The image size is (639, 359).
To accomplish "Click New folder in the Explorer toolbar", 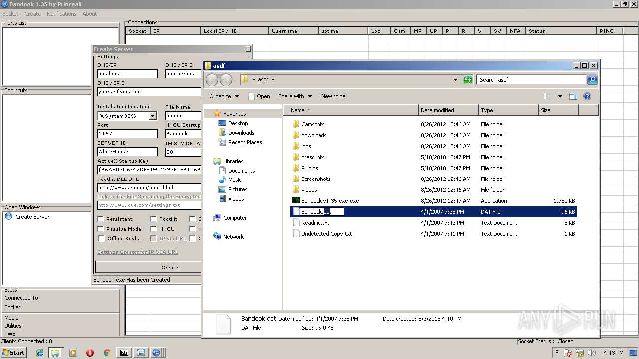I will click(x=334, y=96).
